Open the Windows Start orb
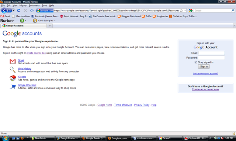The width and height of the screenshot is (236, 141). pos(5,138)
